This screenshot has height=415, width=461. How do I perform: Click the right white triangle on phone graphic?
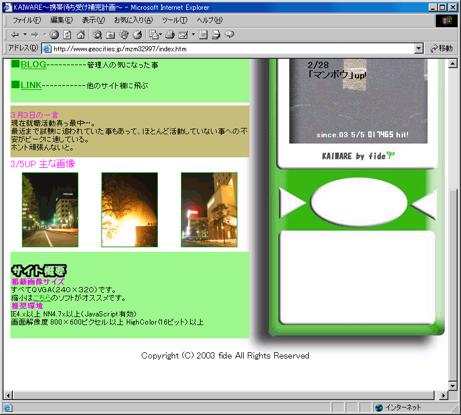pos(425,204)
